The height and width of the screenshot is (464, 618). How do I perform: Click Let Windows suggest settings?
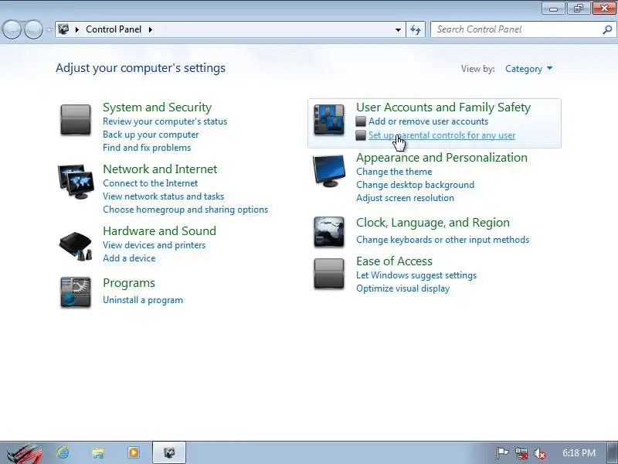pyautogui.click(x=416, y=275)
